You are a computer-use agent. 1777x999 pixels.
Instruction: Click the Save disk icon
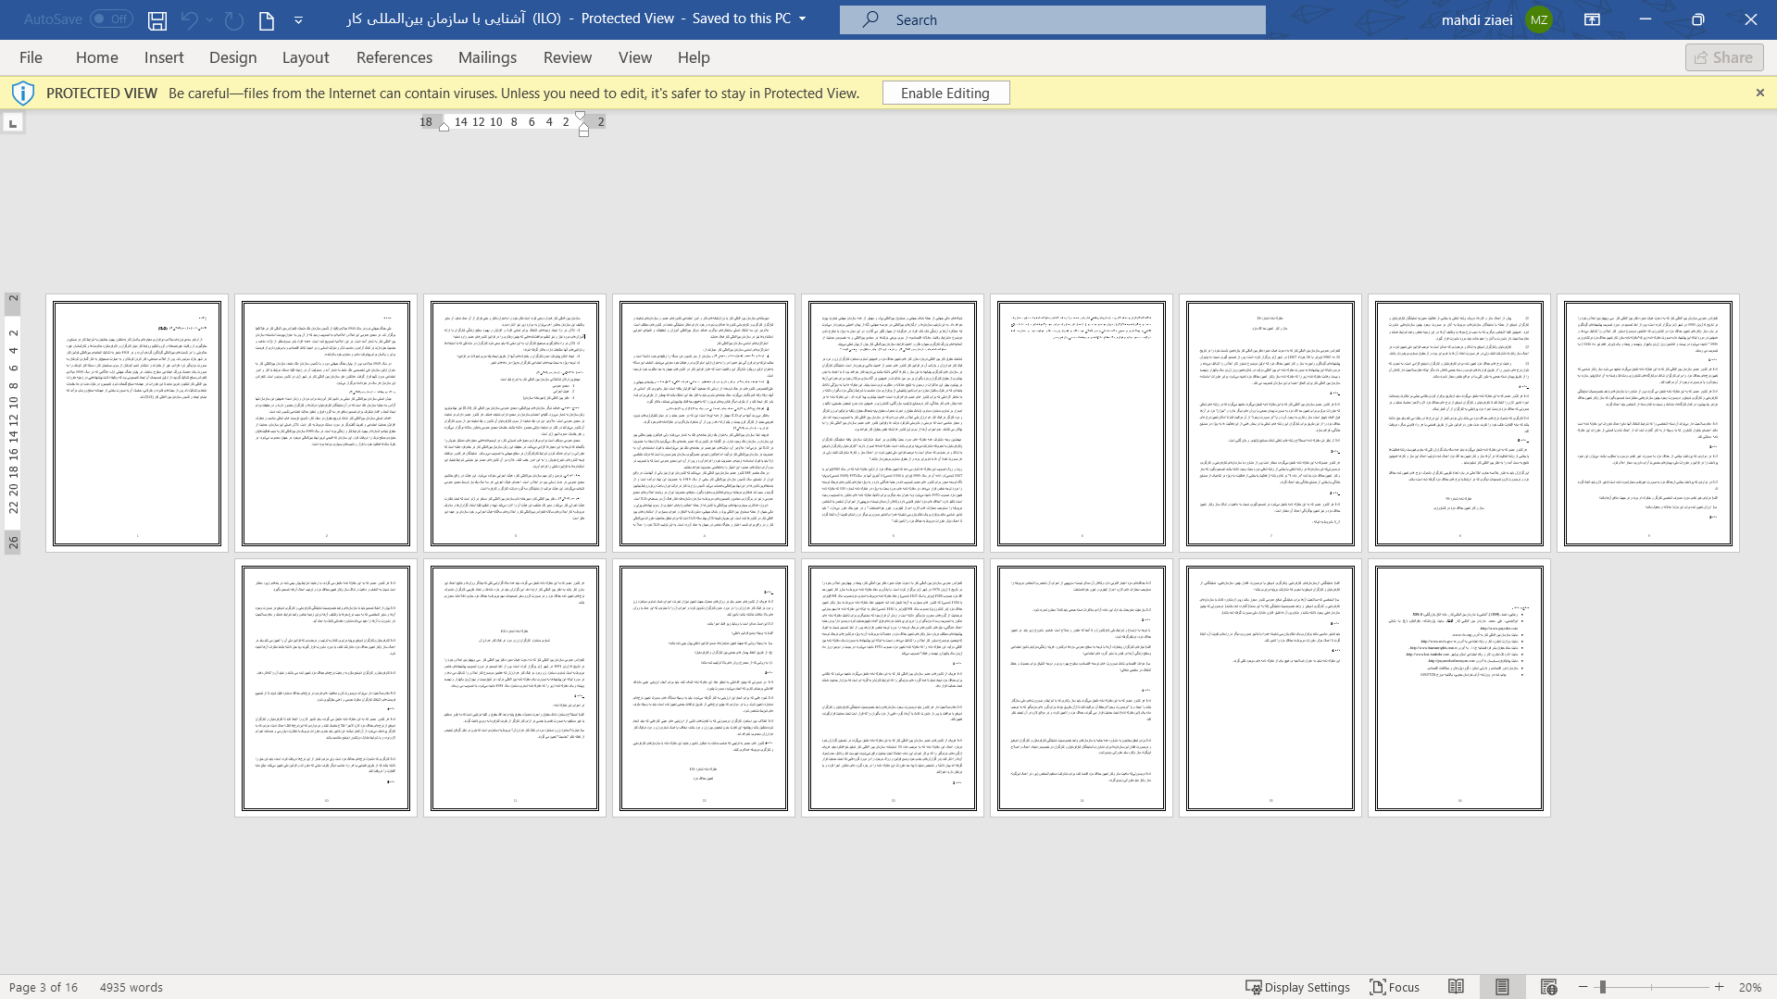157,19
